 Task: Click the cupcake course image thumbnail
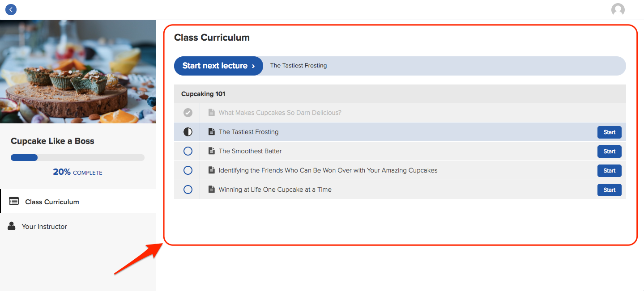point(78,72)
